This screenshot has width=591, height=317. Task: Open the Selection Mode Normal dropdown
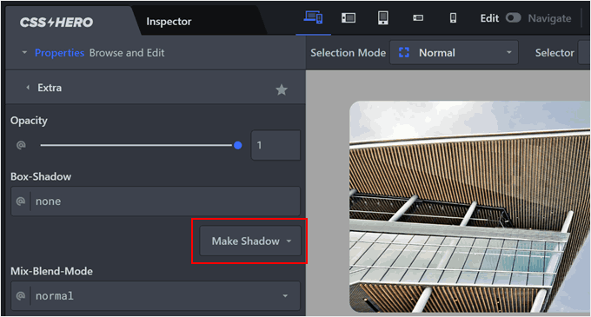[454, 53]
